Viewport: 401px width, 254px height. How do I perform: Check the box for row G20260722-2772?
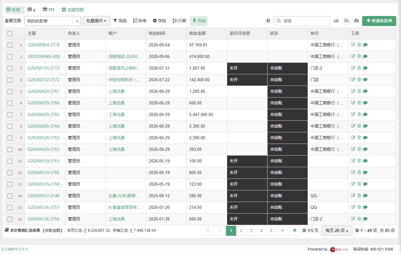(x=10, y=80)
